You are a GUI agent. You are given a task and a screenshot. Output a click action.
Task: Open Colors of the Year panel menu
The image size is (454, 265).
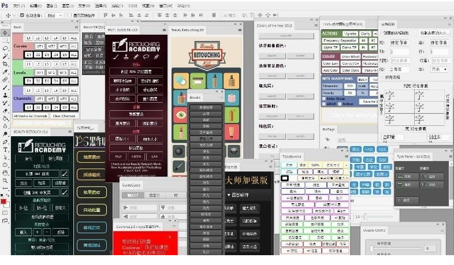316,25
